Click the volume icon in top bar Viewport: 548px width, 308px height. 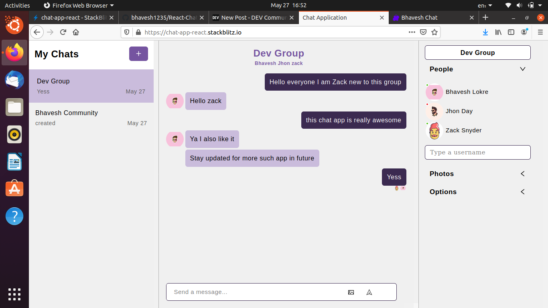[520, 5]
